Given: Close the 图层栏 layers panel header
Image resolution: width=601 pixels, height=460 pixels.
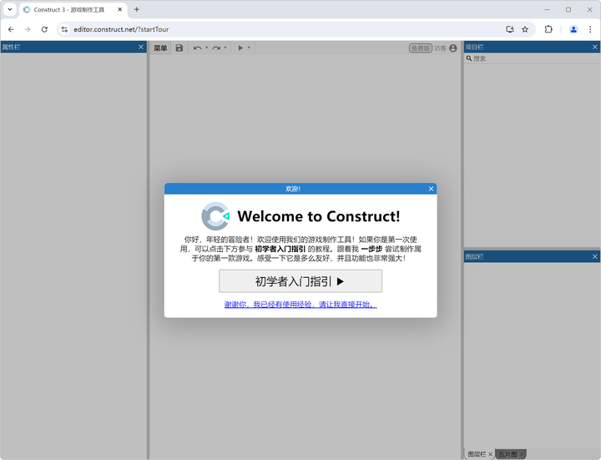Looking at the screenshot, I should click(595, 256).
